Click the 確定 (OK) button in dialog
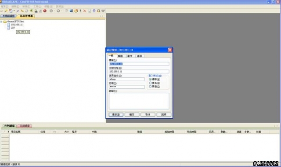The height and width of the screenshot is (167, 281). click(132, 115)
